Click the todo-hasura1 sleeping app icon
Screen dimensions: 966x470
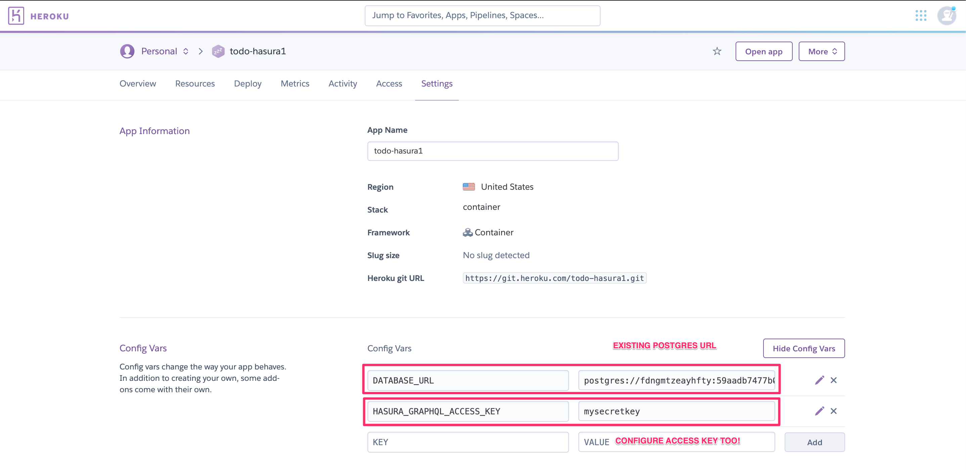(x=218, y=51)
